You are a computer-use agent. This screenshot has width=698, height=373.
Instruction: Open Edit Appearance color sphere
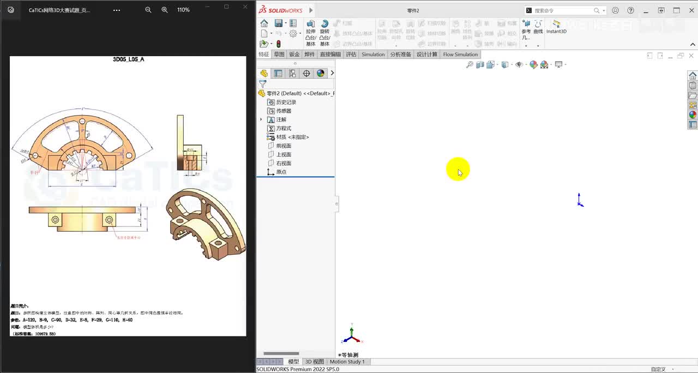[533, 65]
